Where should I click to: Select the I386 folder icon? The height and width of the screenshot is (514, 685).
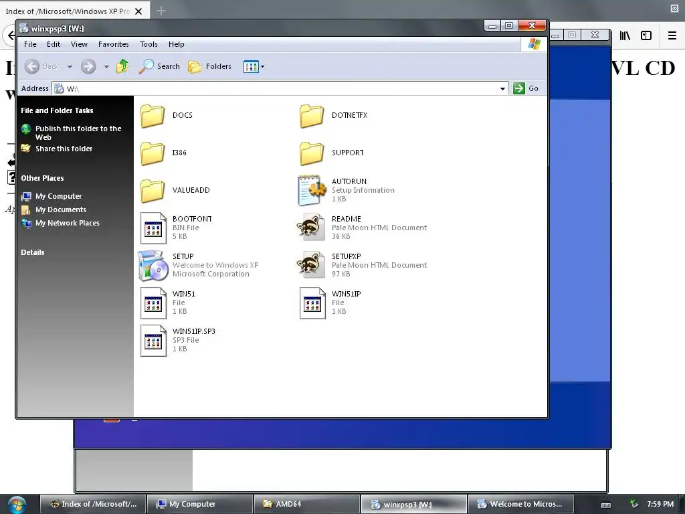153,153
